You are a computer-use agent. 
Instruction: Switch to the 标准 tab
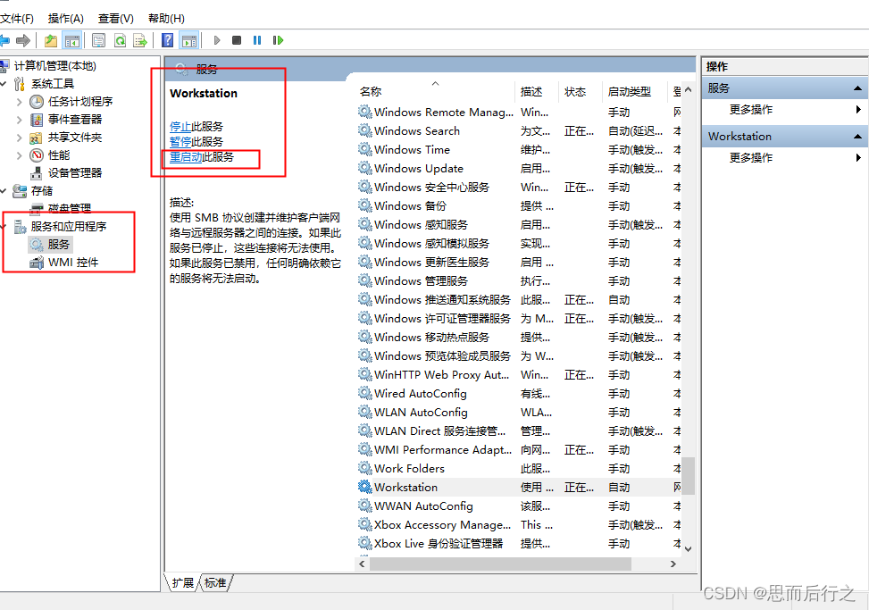(x=215, y=582)
